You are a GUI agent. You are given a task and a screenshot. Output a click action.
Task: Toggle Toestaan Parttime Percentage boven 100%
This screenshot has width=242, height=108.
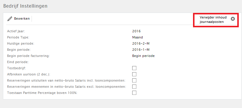[134, 93]
